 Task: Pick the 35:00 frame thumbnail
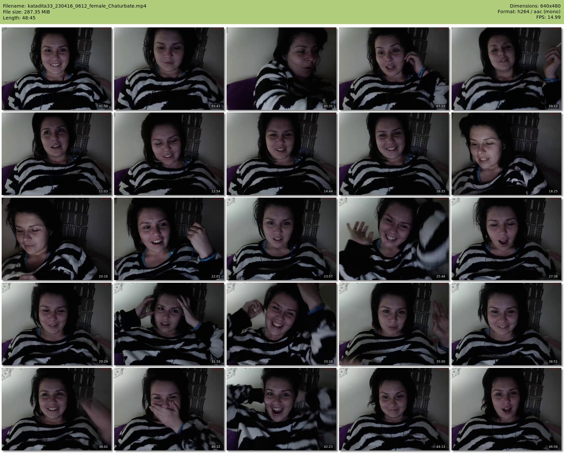394,324
